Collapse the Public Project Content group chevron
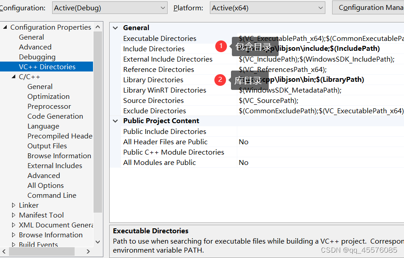Screen dimensions: 404x258 pyautogui.click(x=116, y=121)
